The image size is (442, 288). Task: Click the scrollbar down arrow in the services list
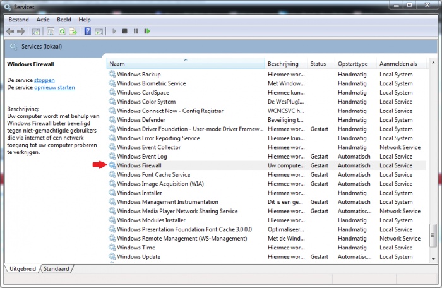point(433,259)
